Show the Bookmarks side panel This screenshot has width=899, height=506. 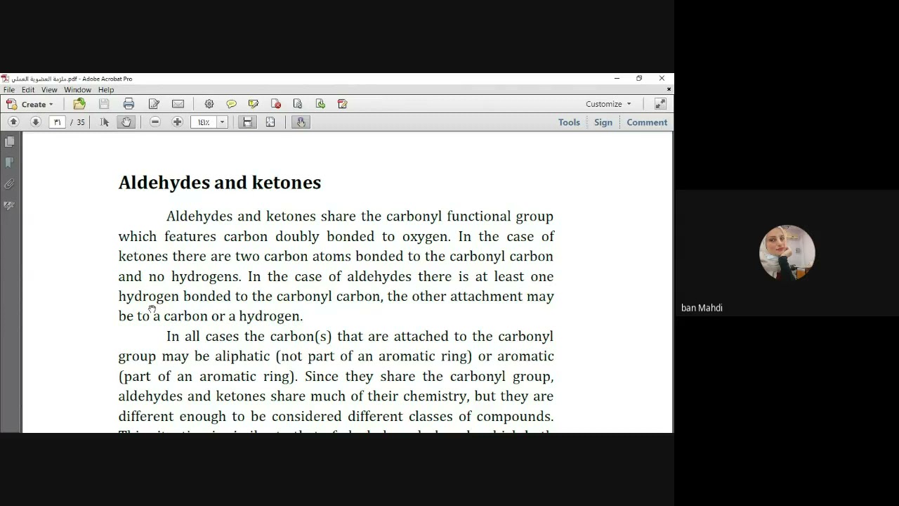tap(9, 163)
